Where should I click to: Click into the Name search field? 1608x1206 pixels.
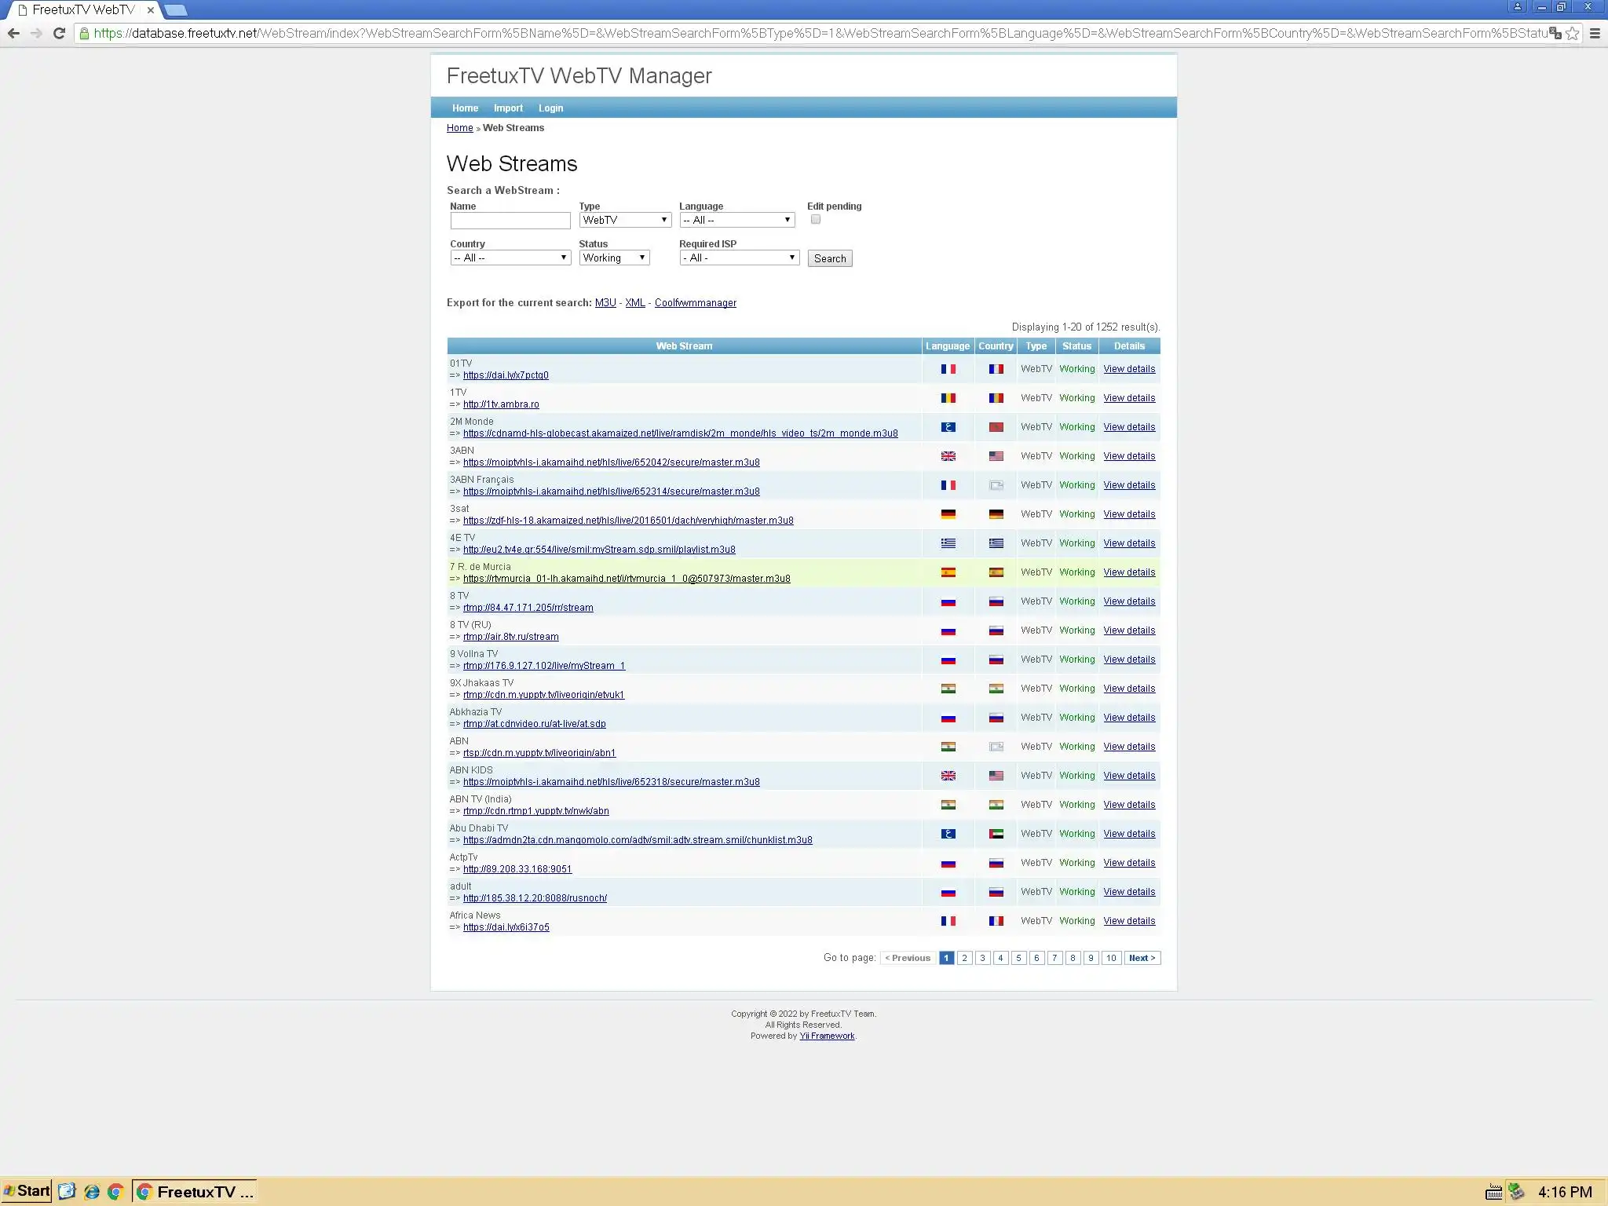click(510, 221)
